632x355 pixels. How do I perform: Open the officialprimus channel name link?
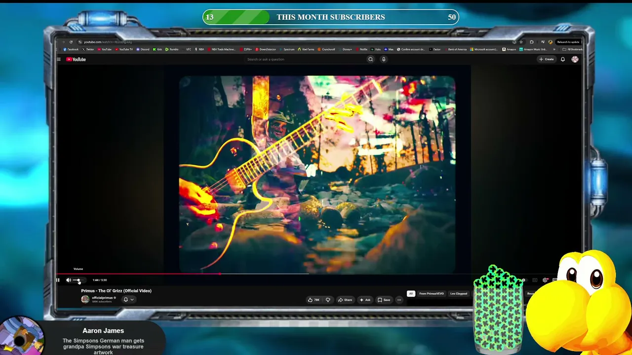click(102, 298)
